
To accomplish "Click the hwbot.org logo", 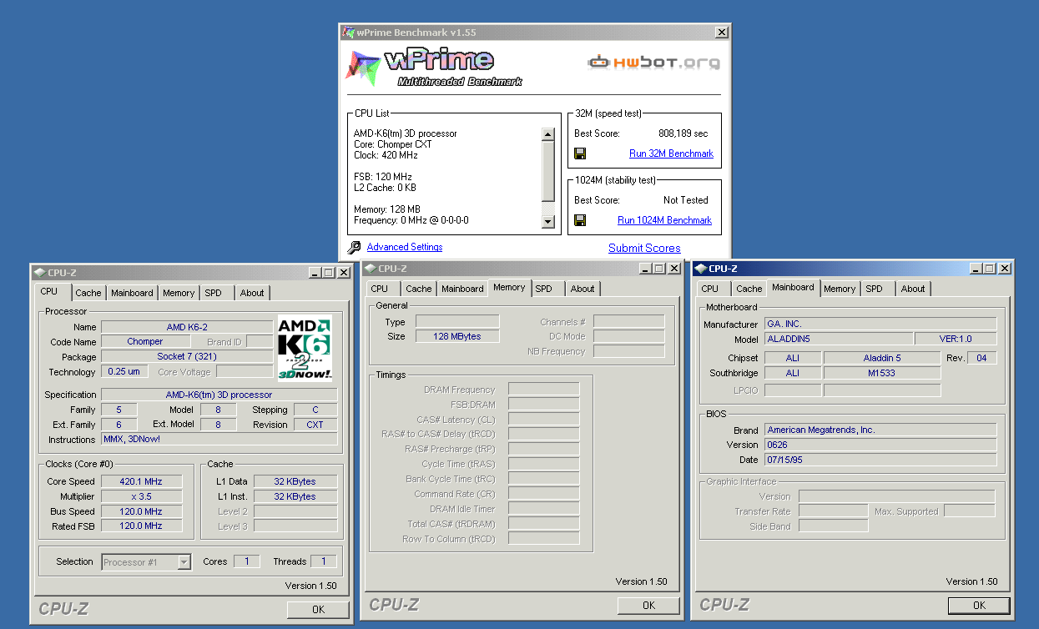I will point(653,62).
